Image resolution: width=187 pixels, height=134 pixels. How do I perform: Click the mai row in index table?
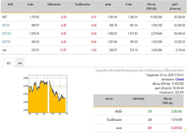coord(93,50)
